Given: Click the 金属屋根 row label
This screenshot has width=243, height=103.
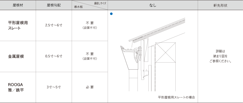Looking at the screenshot, I should click(16, 56).
